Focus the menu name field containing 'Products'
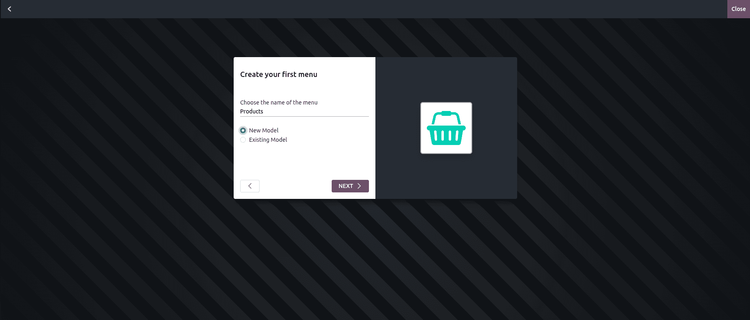This screenshot has width=750, height=320. (305, 111)
